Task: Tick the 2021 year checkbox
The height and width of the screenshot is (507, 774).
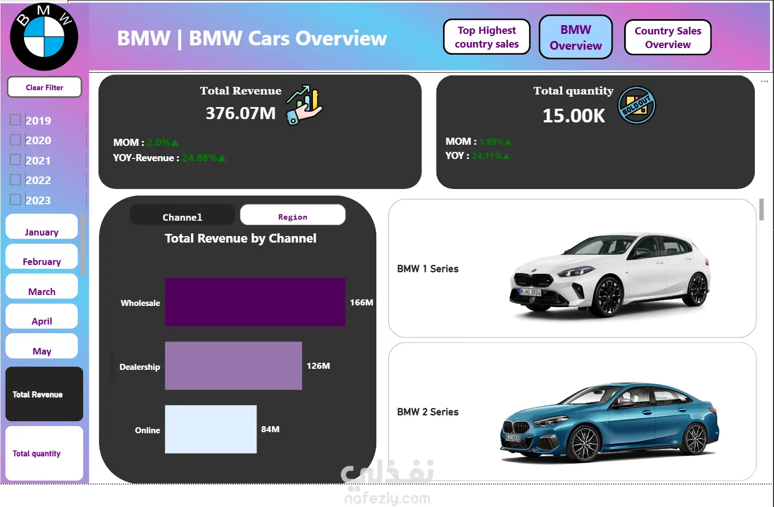Action: (x=15, y=160)
